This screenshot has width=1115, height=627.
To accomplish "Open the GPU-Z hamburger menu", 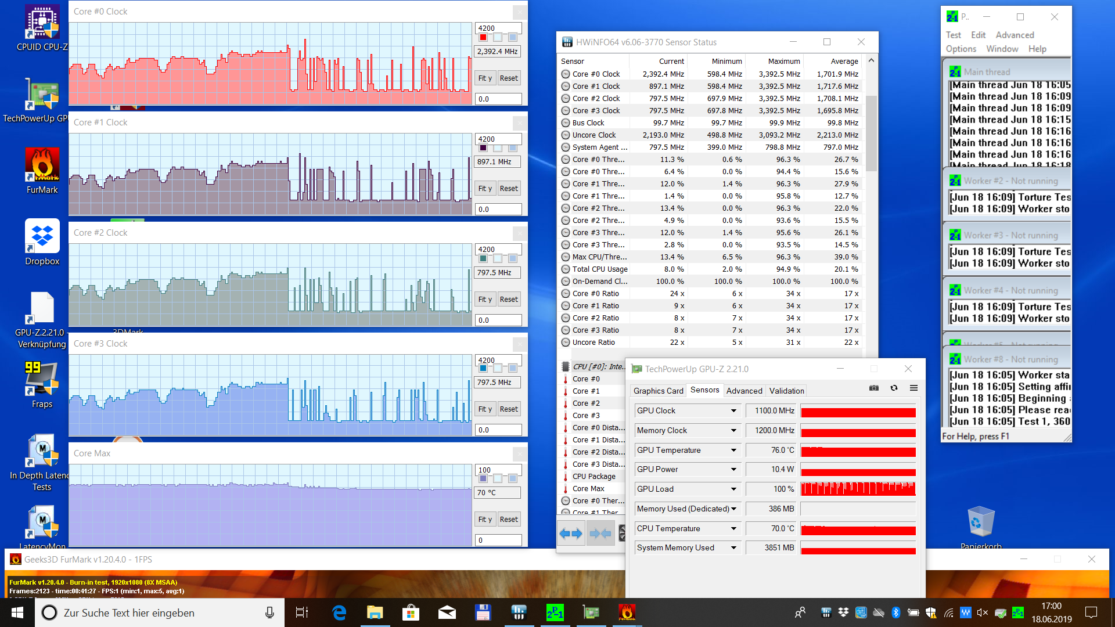I will point(913,388).
